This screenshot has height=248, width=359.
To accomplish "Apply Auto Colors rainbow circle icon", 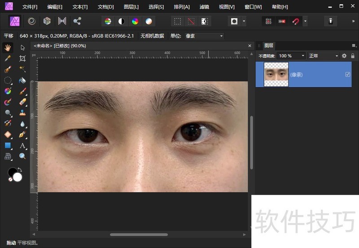I will click(135, 21).
